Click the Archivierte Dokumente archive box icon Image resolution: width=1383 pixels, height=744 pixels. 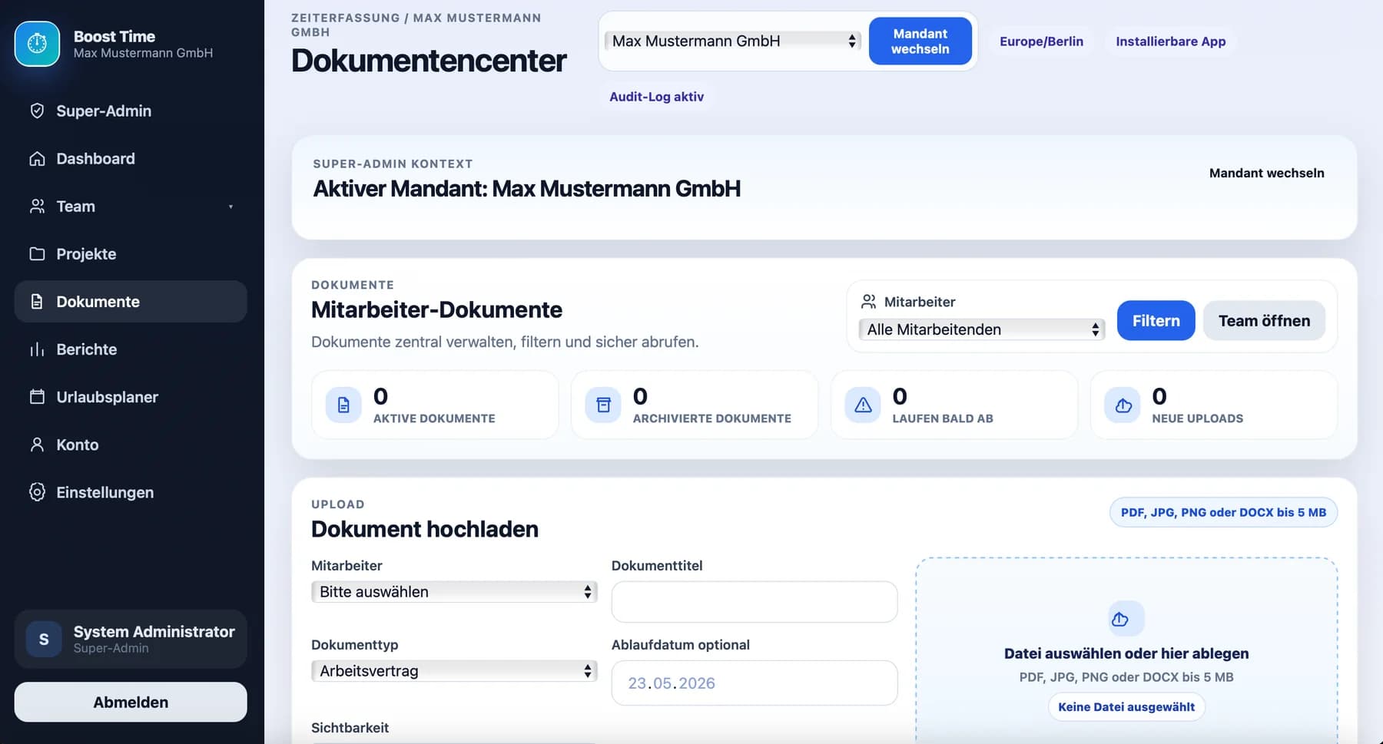(603, 405)
